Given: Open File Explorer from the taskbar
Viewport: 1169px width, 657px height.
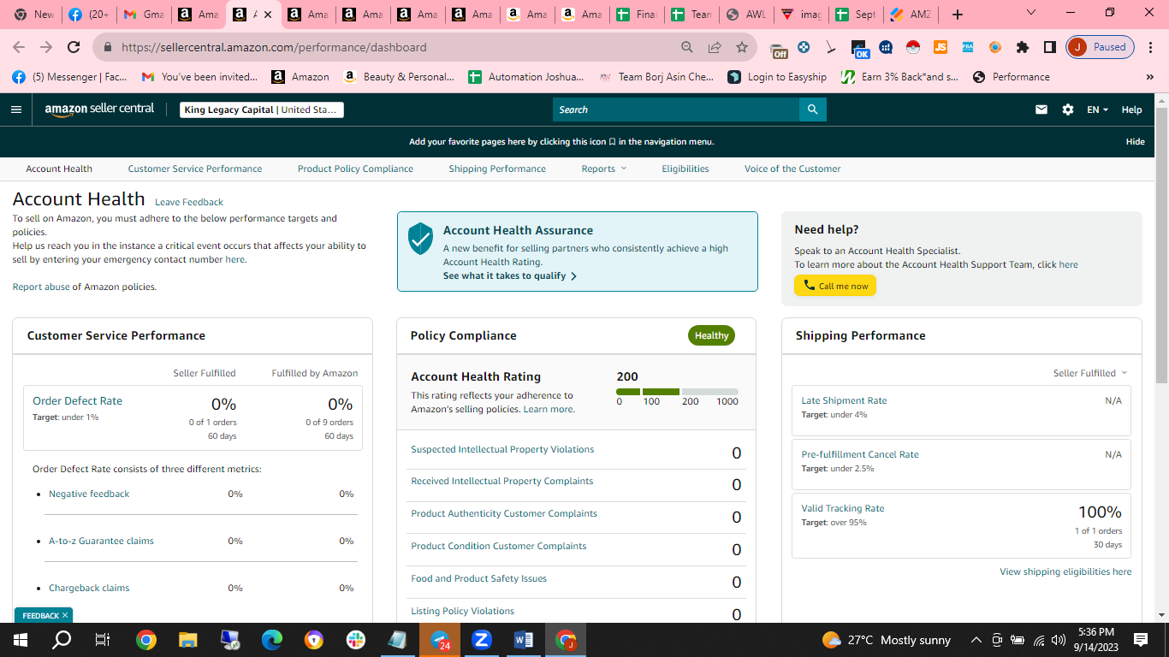Looking at the screenshot, I should 188,640.
